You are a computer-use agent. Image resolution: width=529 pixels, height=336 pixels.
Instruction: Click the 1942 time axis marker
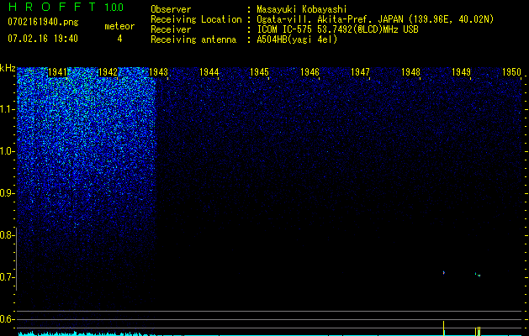[x=108, y=71]
